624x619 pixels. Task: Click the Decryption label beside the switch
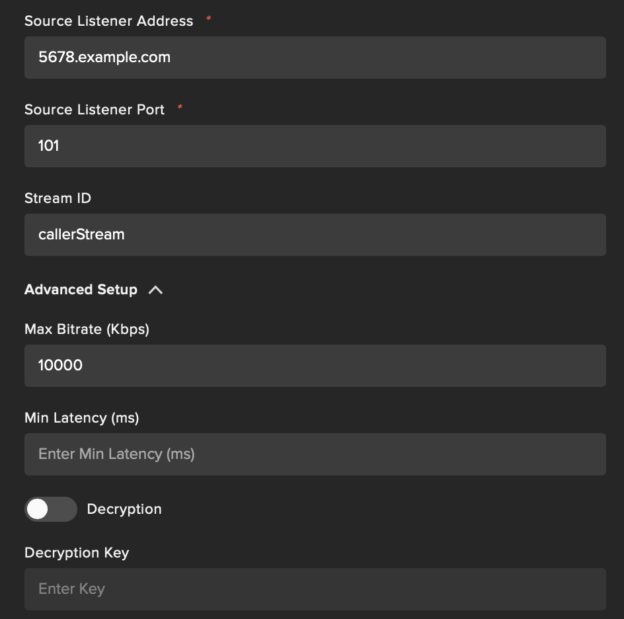[124, 509]
